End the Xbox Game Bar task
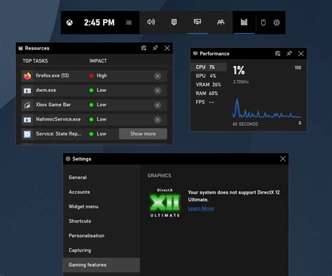Viewport: 332px width, 276px height. tap(158, 105)
